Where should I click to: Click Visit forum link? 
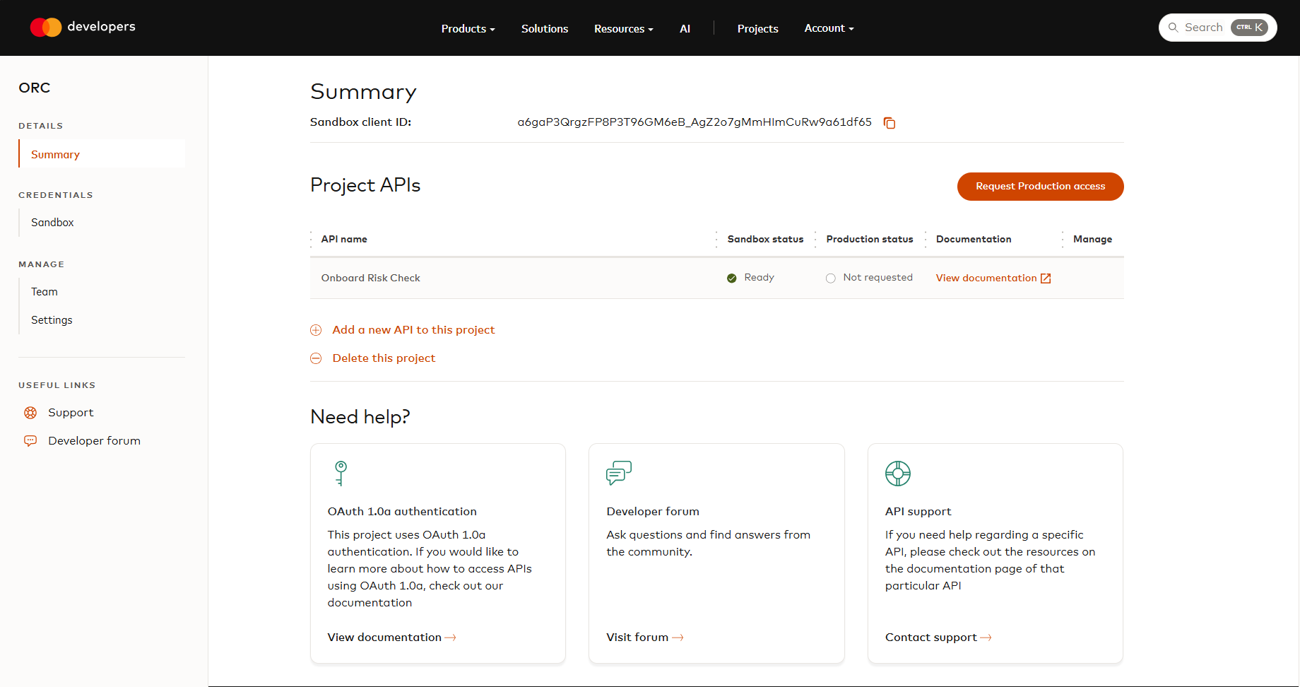coord(644,638)
